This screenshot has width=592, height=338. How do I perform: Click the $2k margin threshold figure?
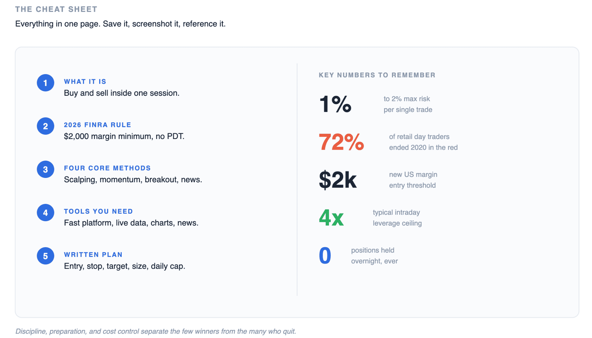coord(338,180)
